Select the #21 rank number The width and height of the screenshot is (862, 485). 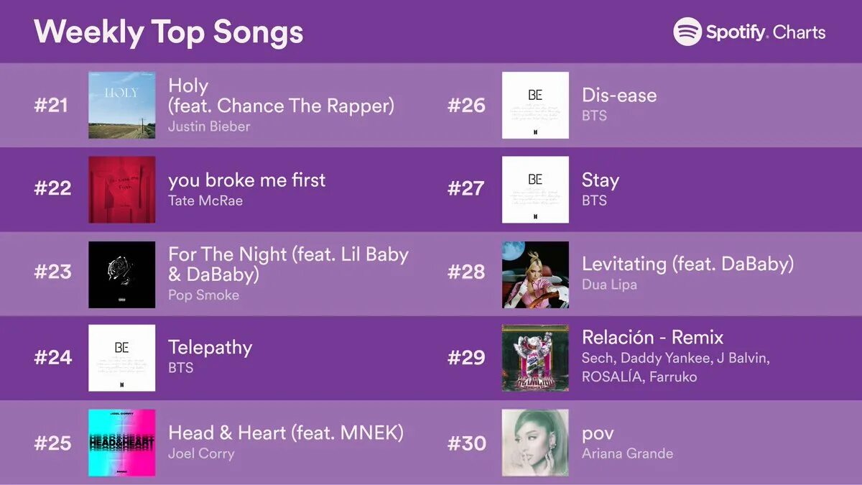(x=52, y=106)
